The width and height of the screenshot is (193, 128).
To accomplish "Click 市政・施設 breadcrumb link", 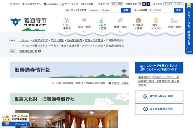I will click(57, 40).
